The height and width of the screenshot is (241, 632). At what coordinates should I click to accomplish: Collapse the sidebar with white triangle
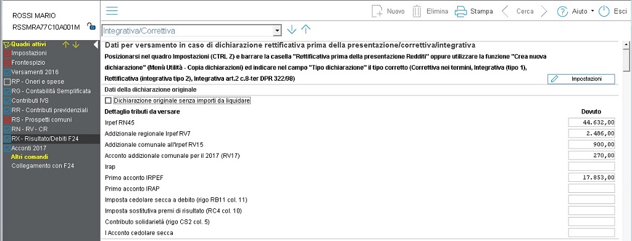96,44
